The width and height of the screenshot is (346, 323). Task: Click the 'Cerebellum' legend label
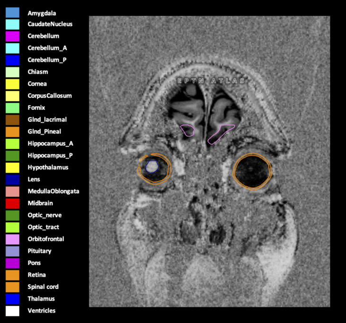point(43,36)
